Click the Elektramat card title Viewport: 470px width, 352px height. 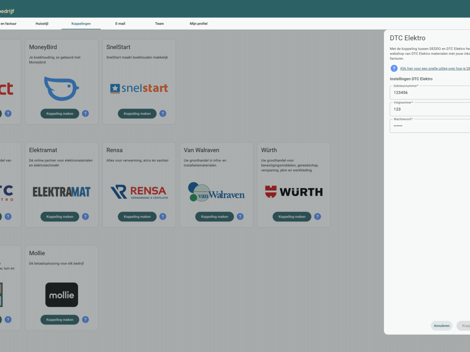tap(43, 150)
